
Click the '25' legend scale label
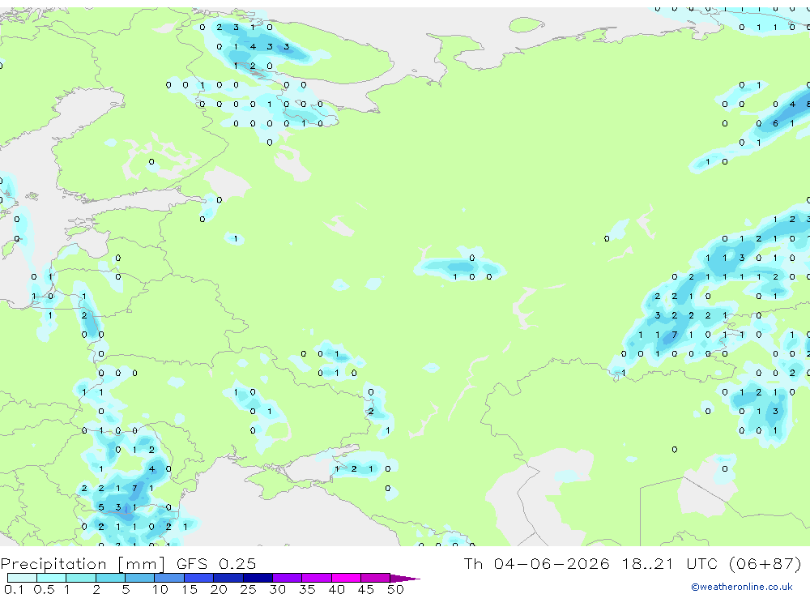tap(249, 589)
